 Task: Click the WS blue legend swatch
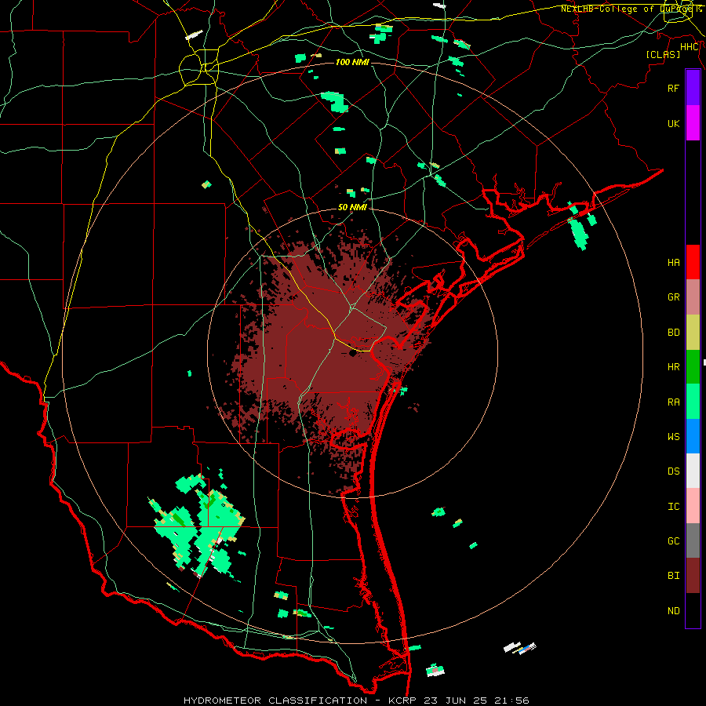coord(693,436)
